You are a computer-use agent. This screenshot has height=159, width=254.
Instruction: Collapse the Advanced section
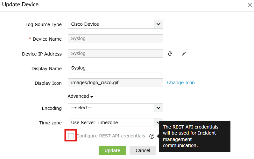tap(81, 96)
